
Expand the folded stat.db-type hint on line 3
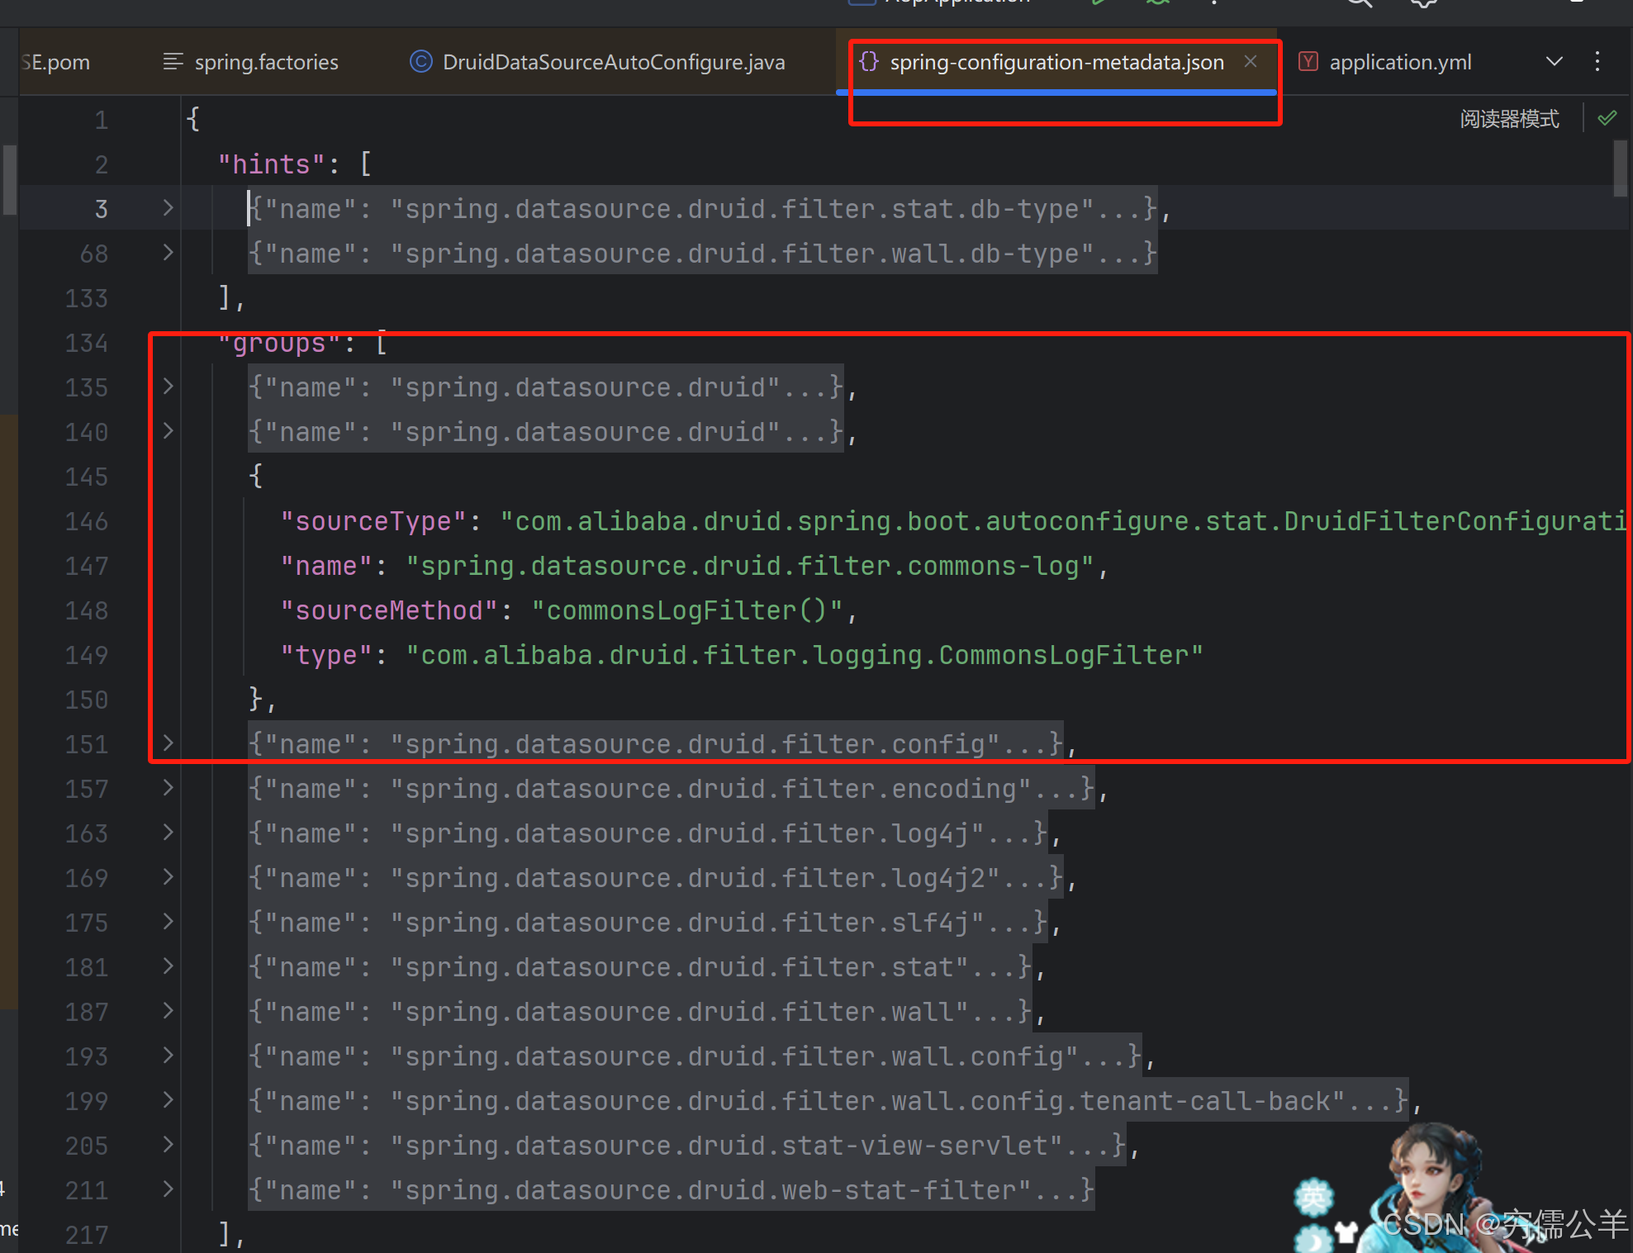(x=168, y=208)
